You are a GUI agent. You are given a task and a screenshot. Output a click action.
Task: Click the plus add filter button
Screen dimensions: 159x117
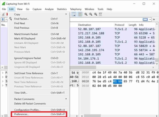pyautogui.click(x=154, y=19)
